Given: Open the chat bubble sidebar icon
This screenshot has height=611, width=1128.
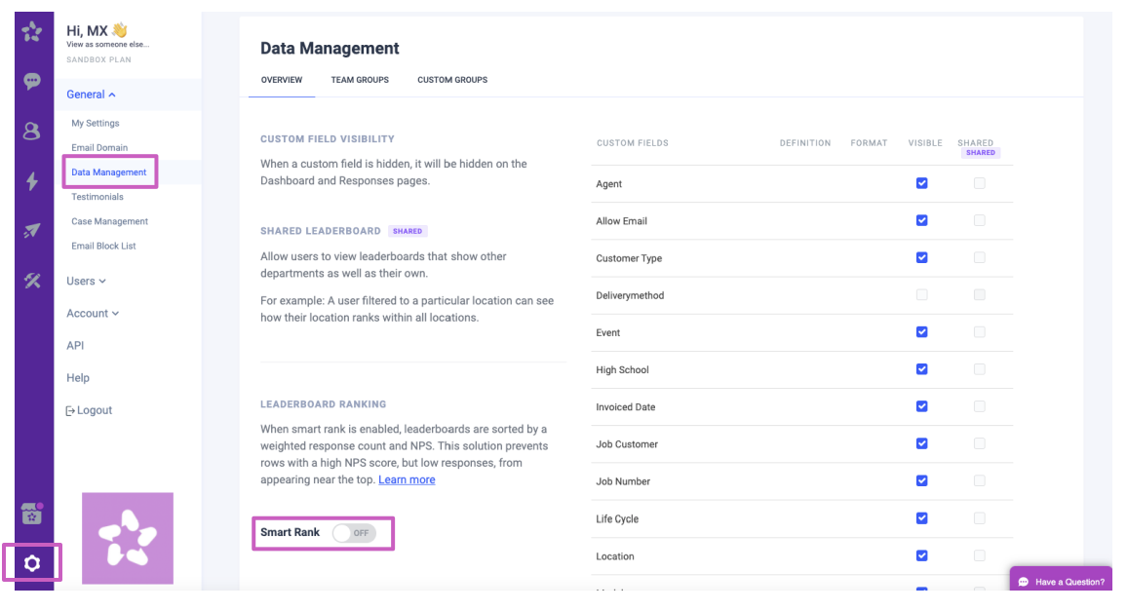Looking at the screenshot, I should tap(32, 81).
